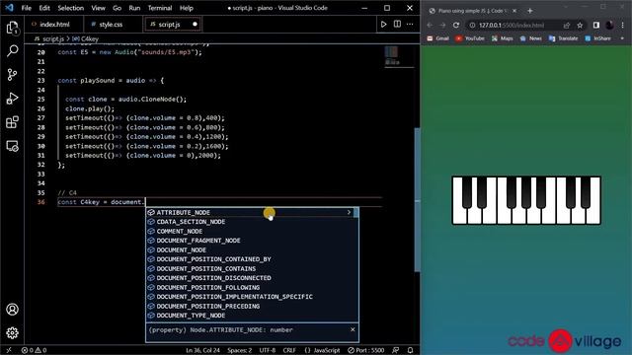This screenshot has width=632, height=355.
Task: Open a new browser tab
Action: [530, 11]
